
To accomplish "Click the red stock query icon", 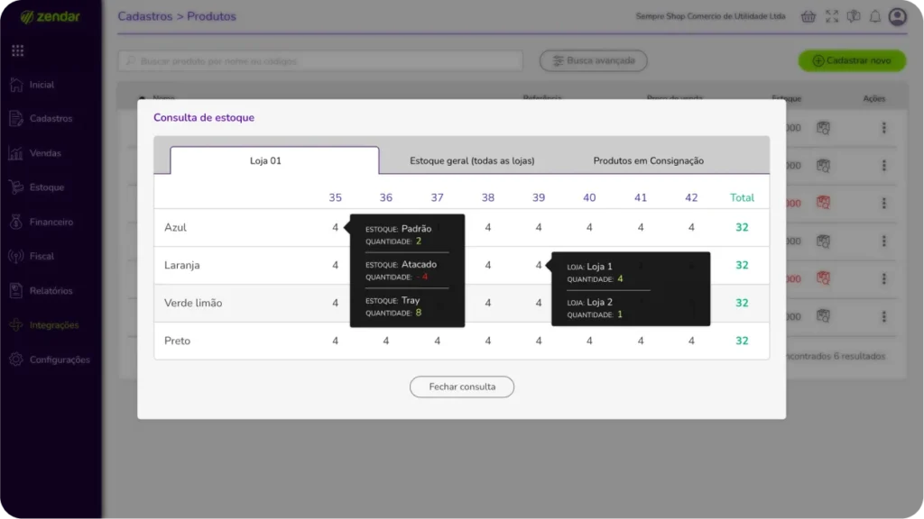I will tap(823, 204).
